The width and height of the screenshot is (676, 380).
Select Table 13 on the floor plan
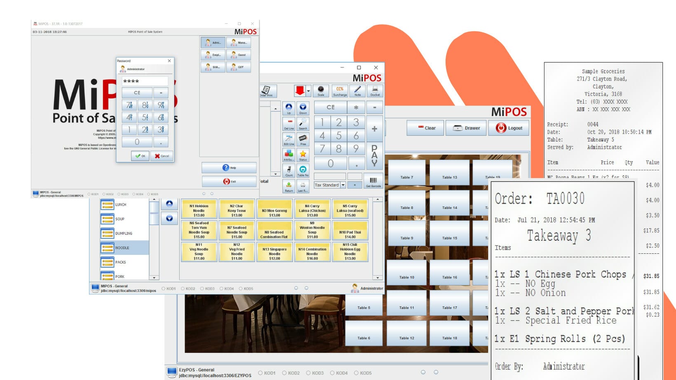click(450, 172)
